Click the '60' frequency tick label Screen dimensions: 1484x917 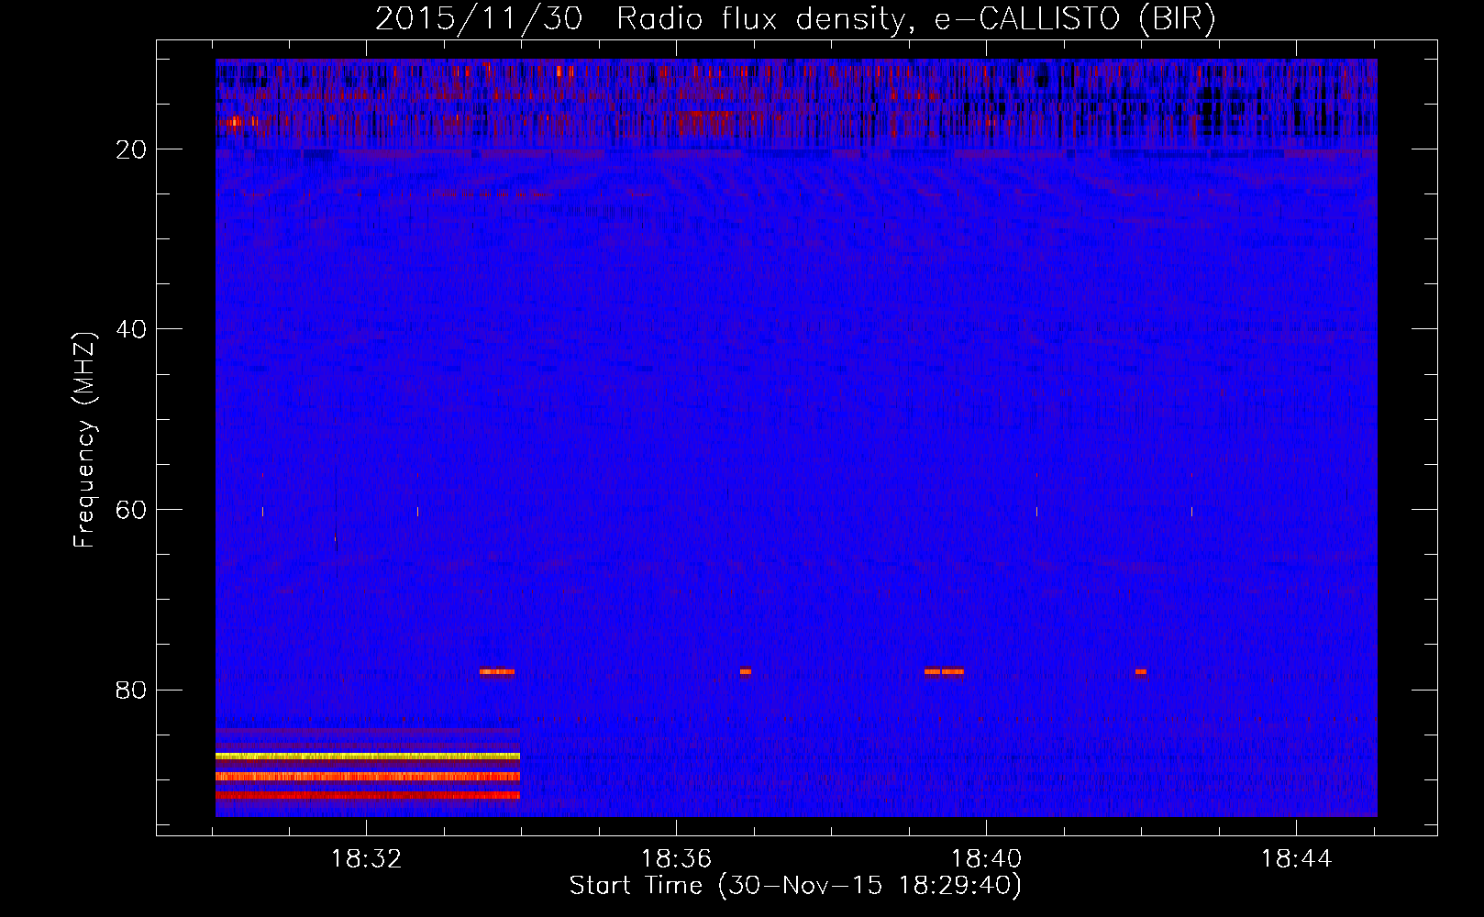point(131,510)
